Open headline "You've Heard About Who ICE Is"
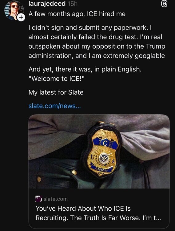This screenshot has width=175, height=231. (83, 208)
